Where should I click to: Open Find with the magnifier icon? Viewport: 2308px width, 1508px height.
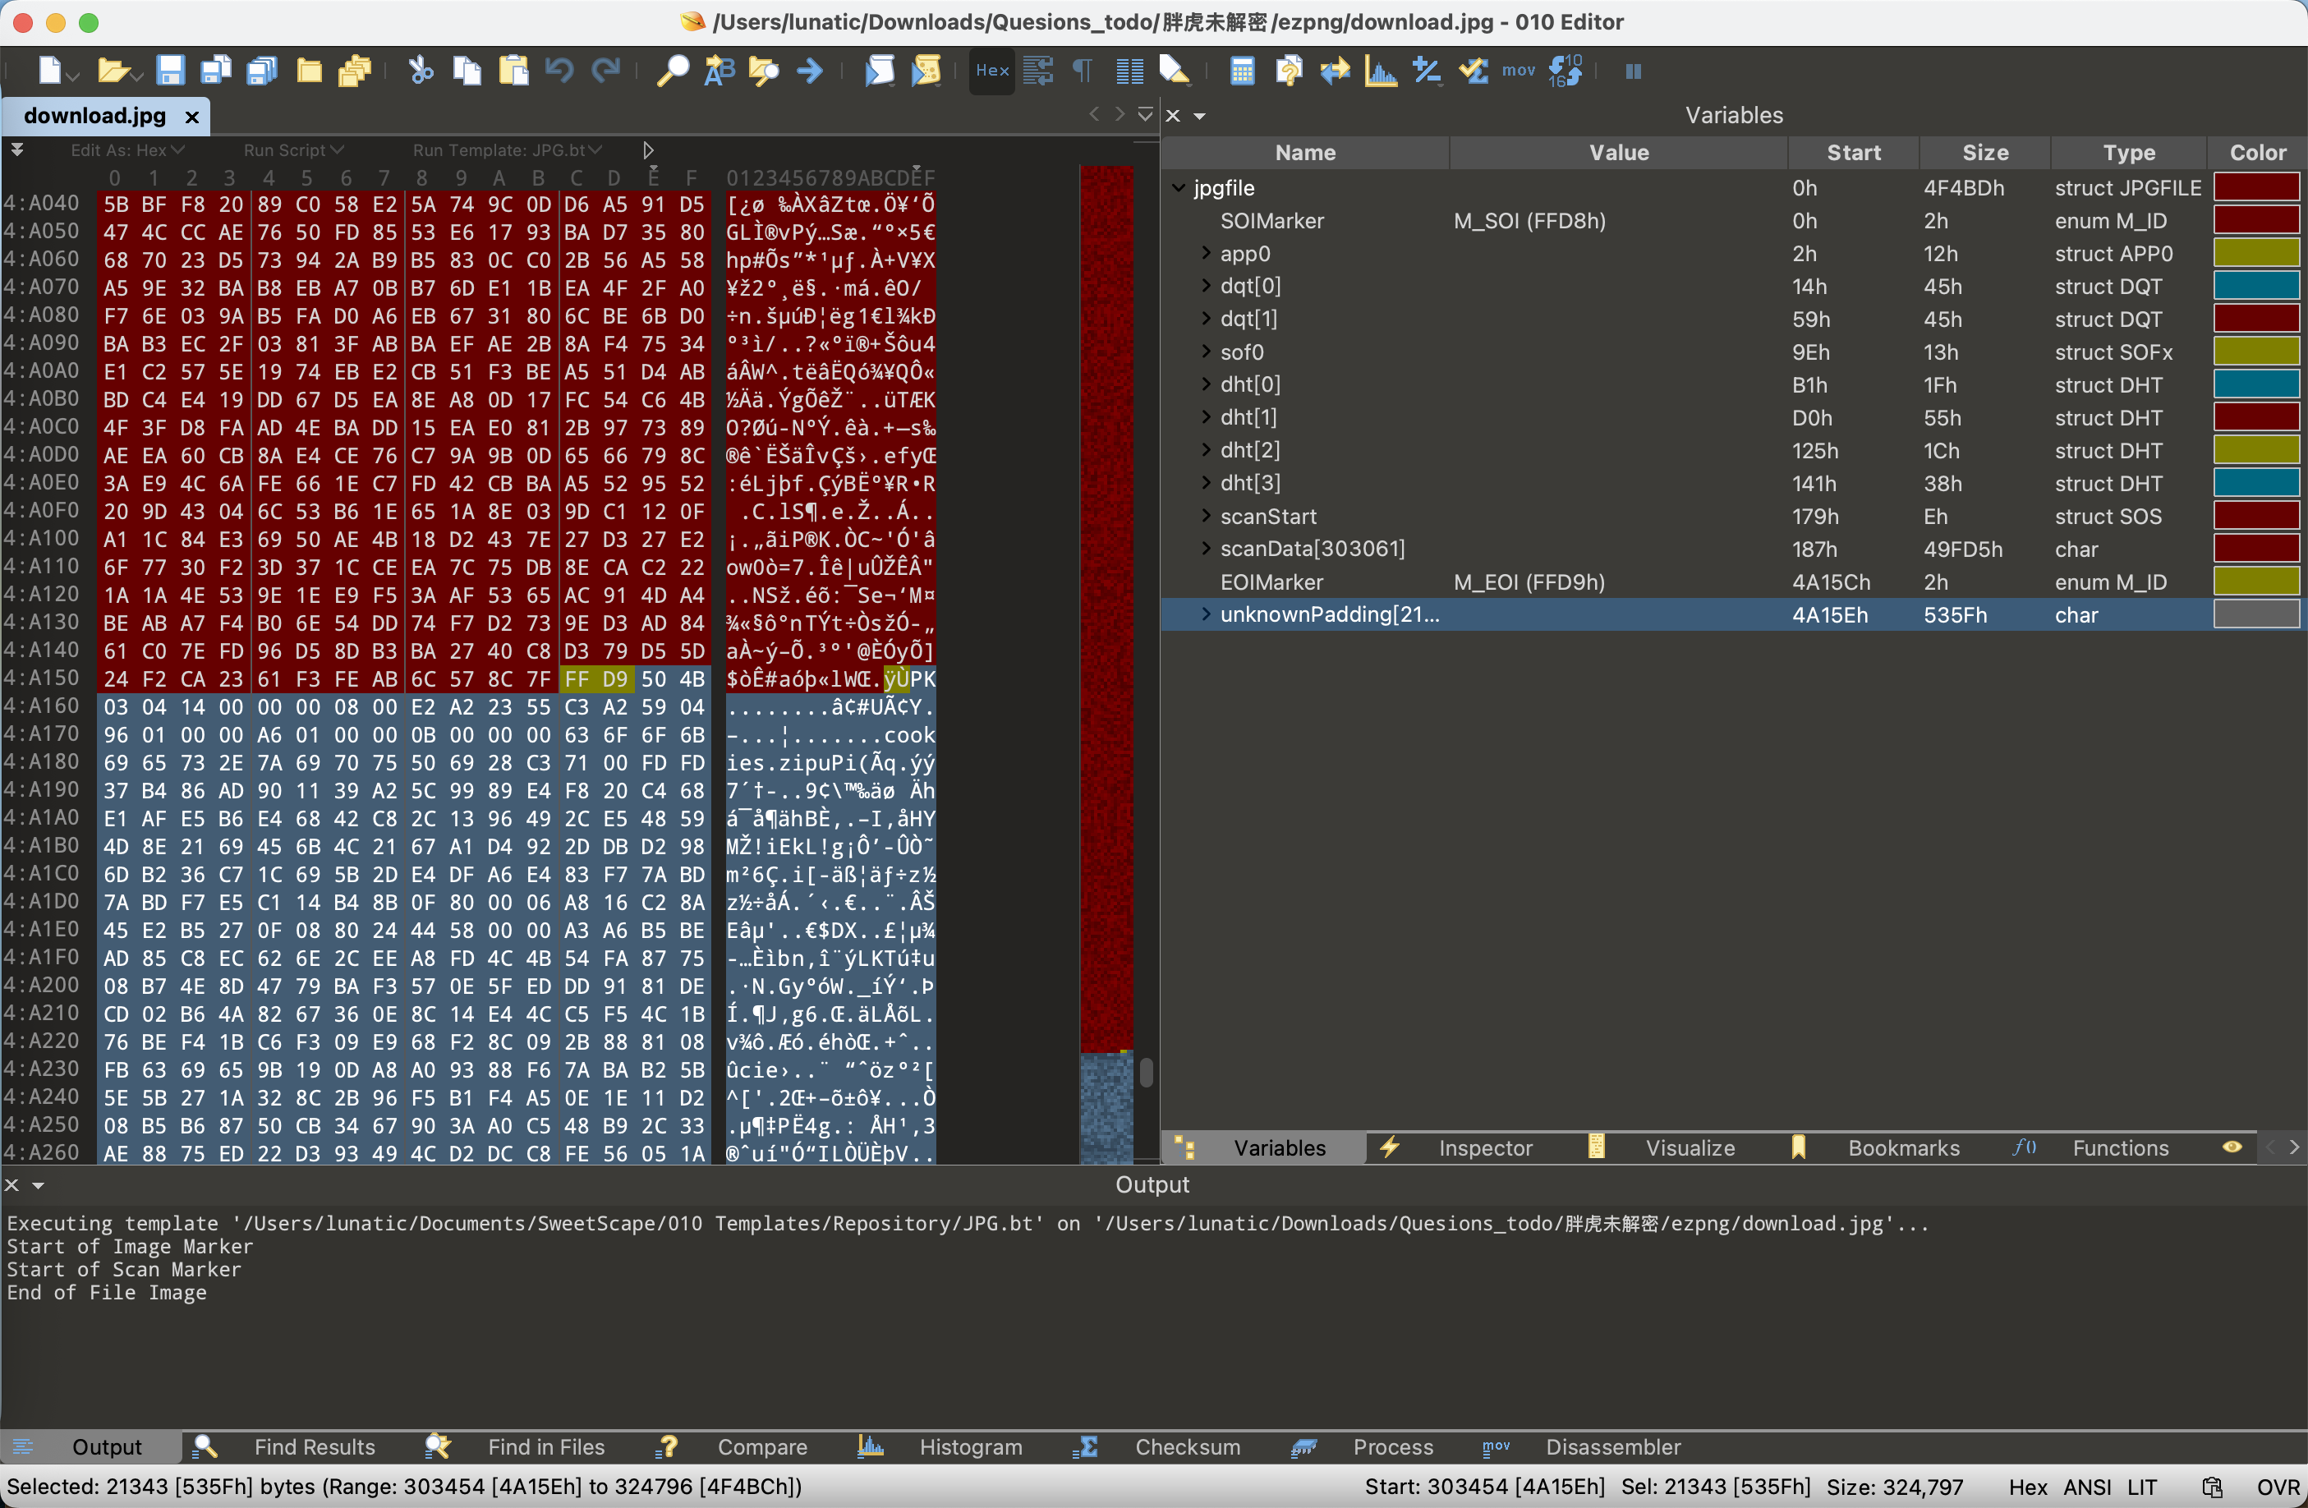tap(672, 71)
